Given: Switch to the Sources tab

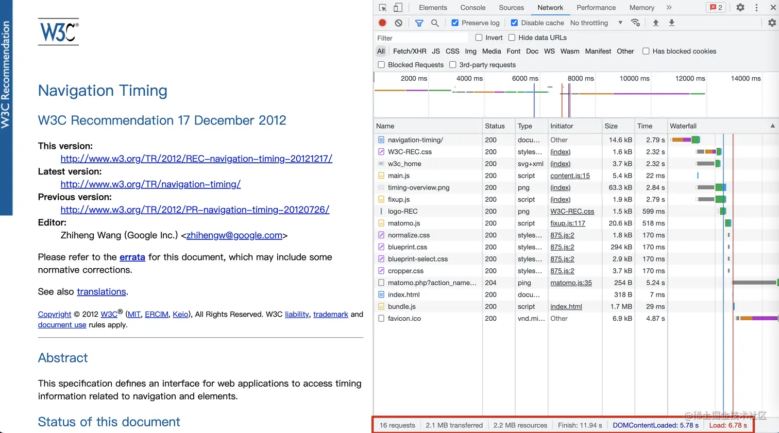Looking at the screenshot, I should pyautogui.click(x=511, y=8).
